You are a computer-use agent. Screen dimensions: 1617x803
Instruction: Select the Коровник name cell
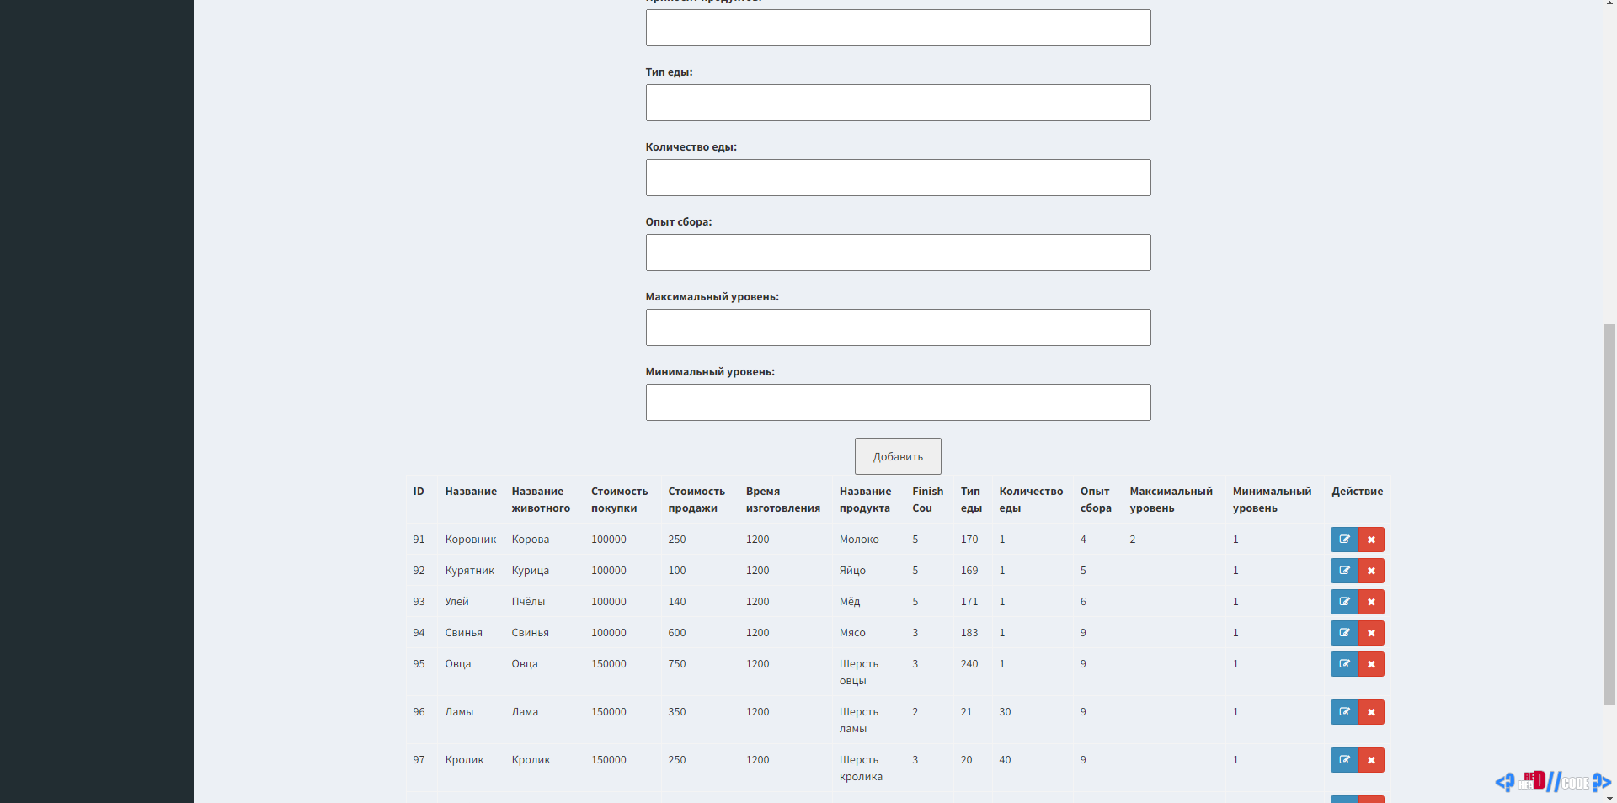(471, 540)
